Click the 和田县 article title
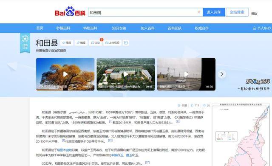 point(47,43)
